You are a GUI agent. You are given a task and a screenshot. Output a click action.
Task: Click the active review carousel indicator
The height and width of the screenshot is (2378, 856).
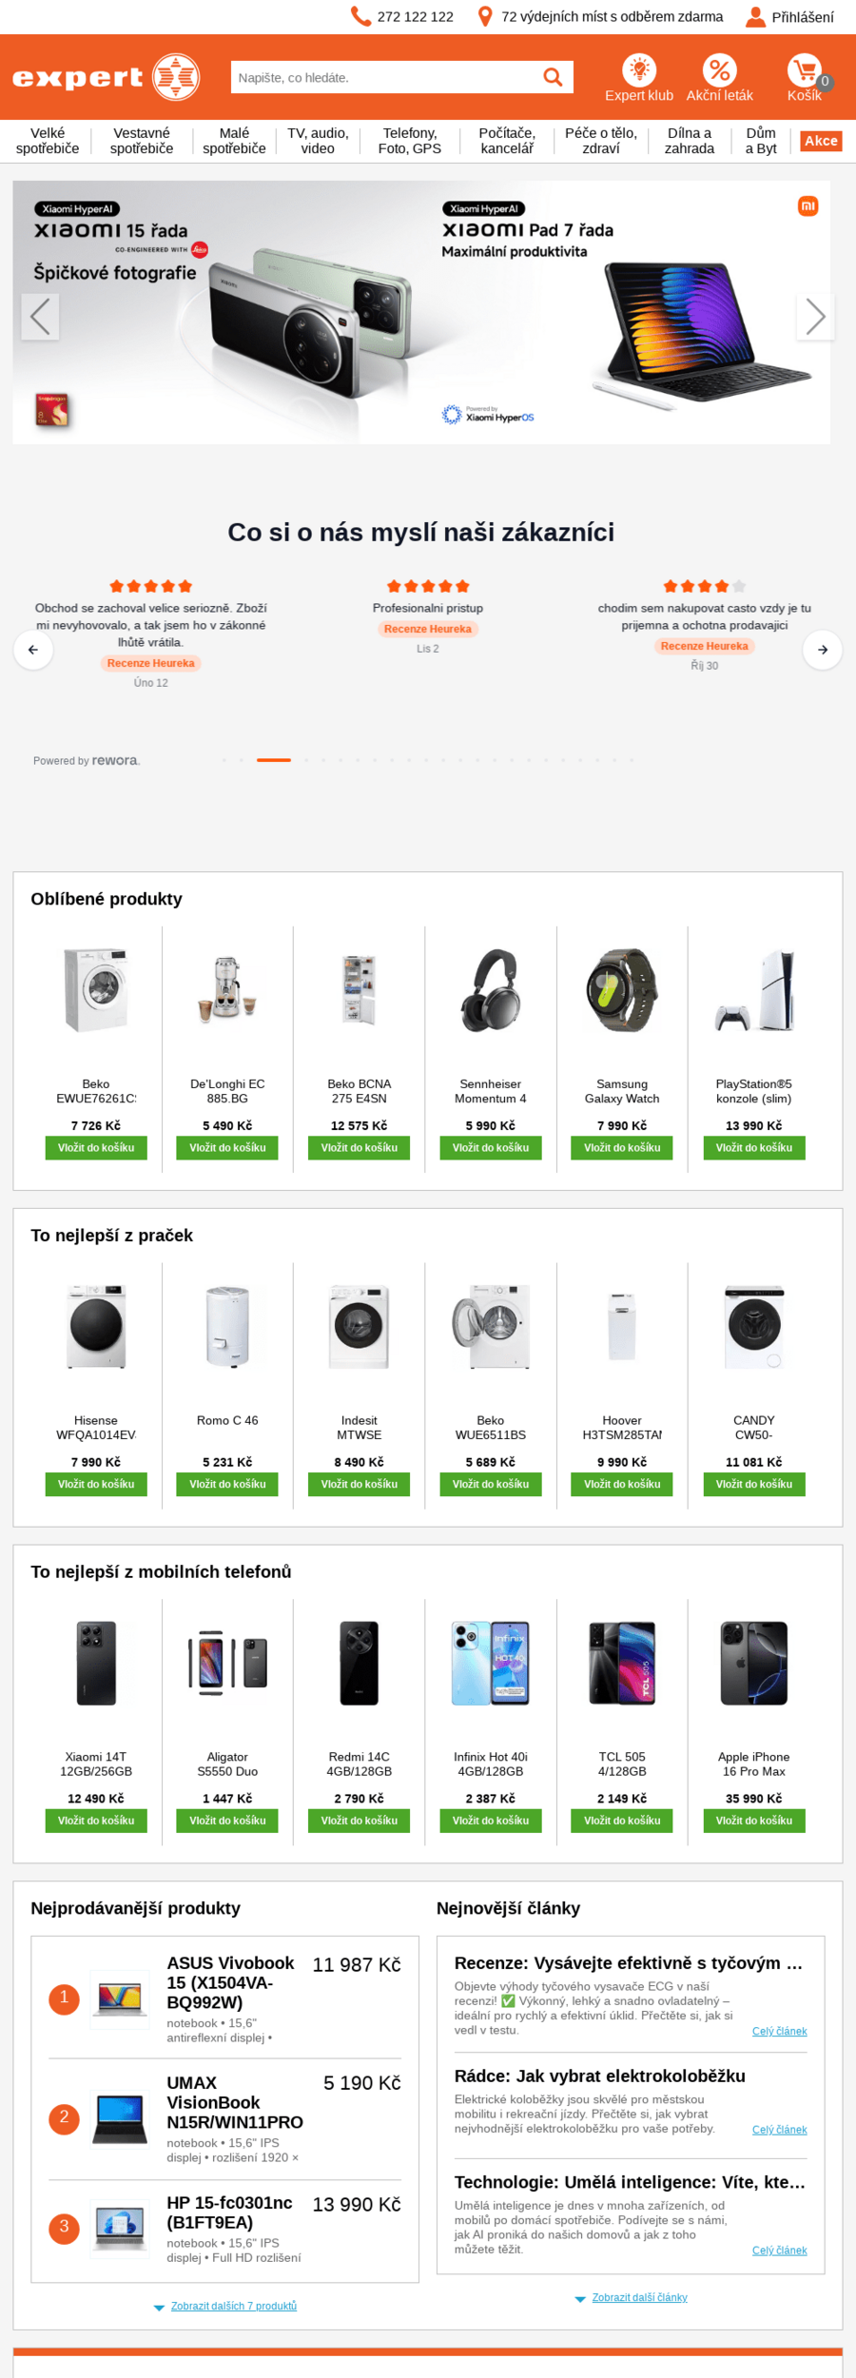(x=274, y=760)
